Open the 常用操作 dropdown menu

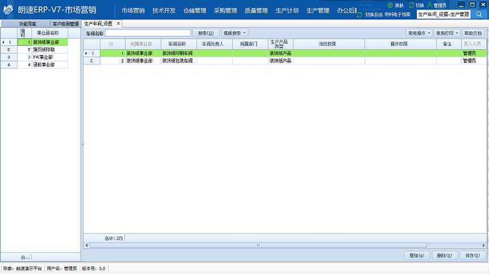pyautogui.click(x=419, y=33)
